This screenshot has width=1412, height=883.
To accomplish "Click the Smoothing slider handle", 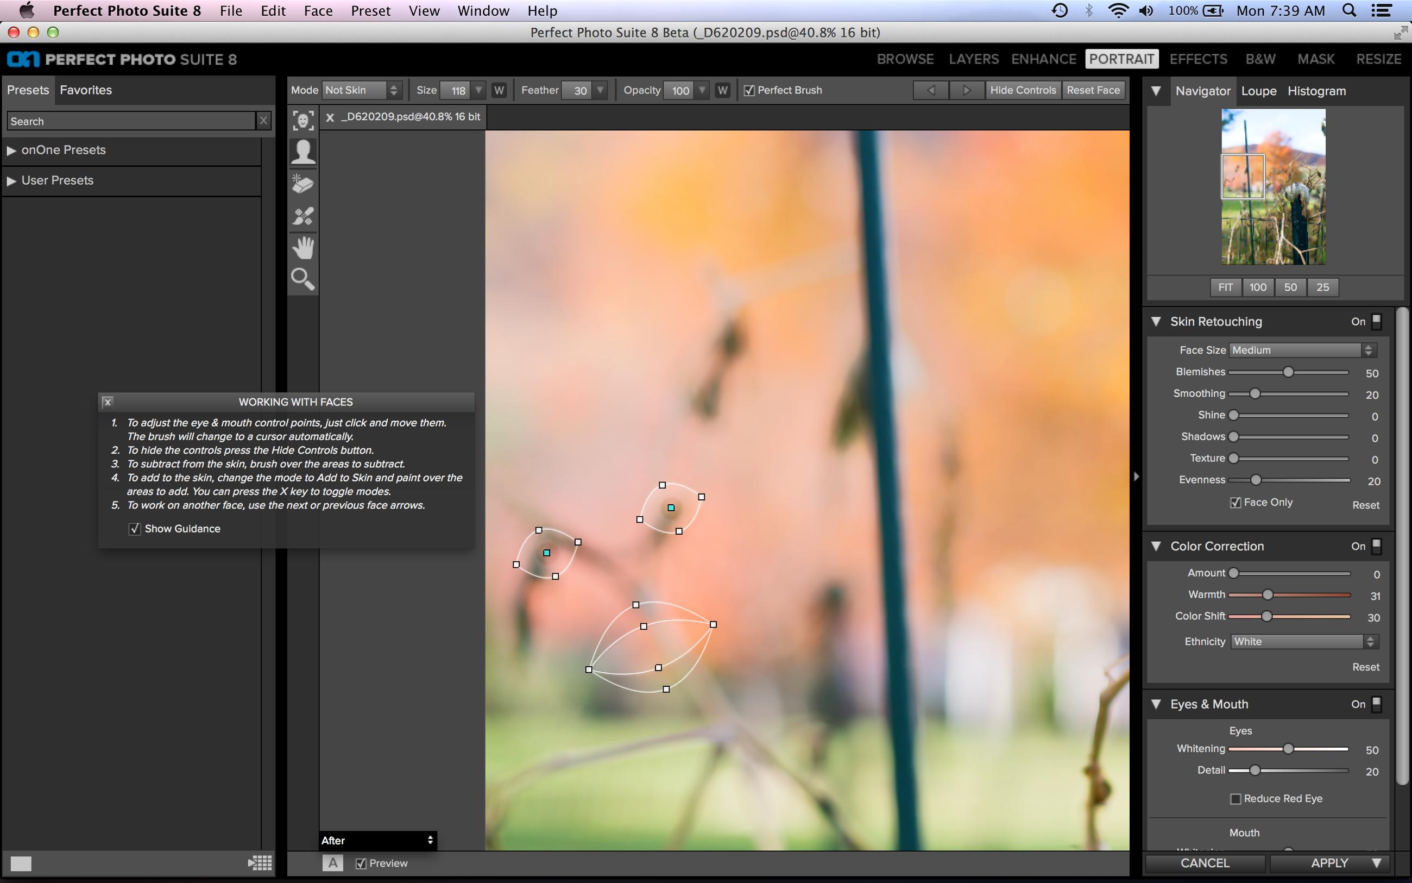I will (1255, 393).
